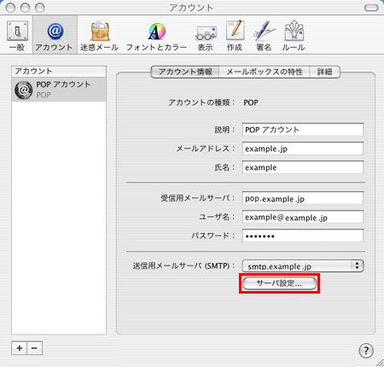Click the 説明 description text field
Screen dimensions: 384x367
point(303,130)
